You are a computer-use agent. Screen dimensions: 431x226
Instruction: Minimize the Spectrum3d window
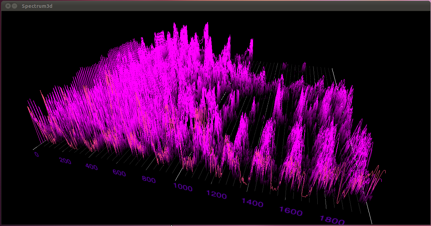(x=14, y=6)
